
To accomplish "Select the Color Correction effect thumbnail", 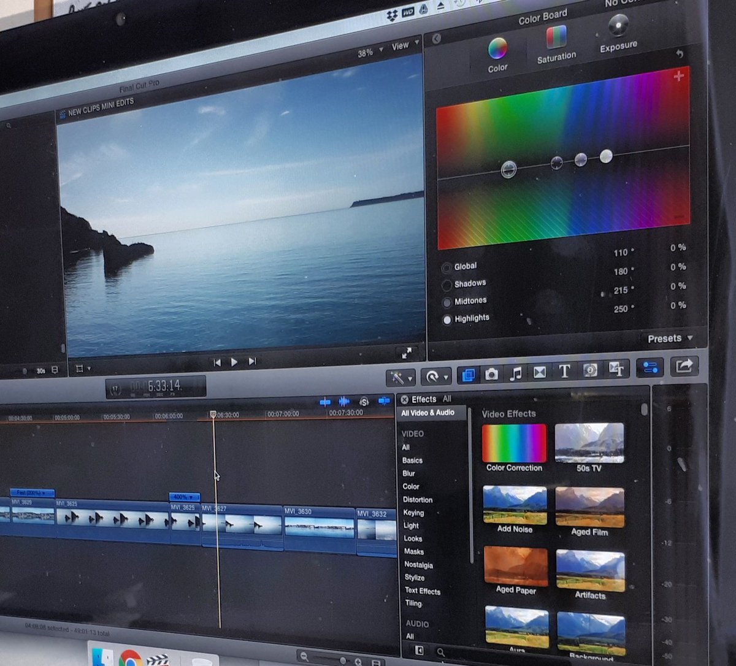I will pos(514,443).
